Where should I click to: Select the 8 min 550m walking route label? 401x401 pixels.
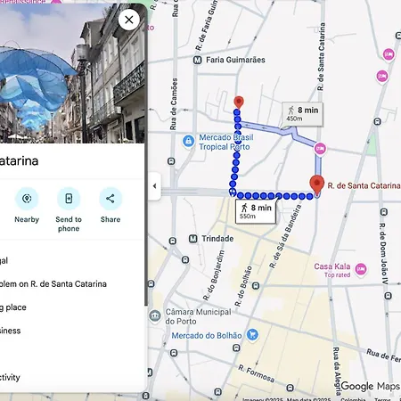[x=256, y=211]
